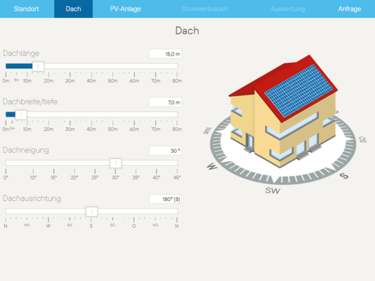Edit the Dachneigung value field 30°
This screenshot has width=375, height=281.
point(166,150)
